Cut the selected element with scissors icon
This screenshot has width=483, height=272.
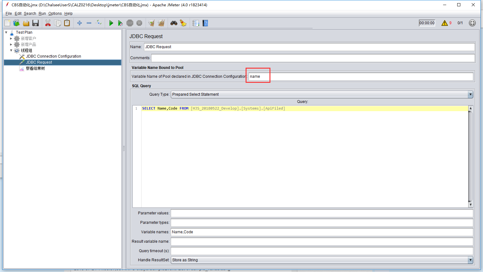[x=48, y=23]
